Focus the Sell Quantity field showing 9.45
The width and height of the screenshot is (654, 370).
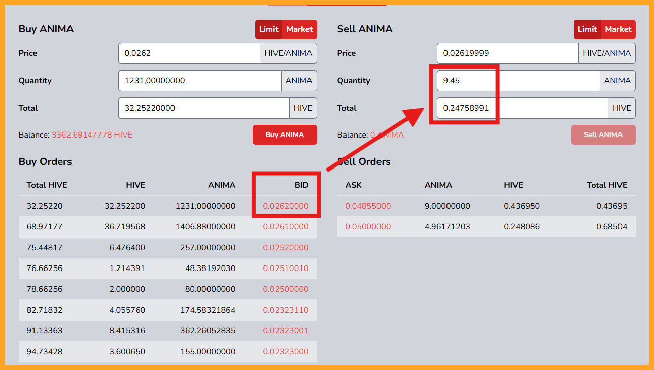pos(518,81)
